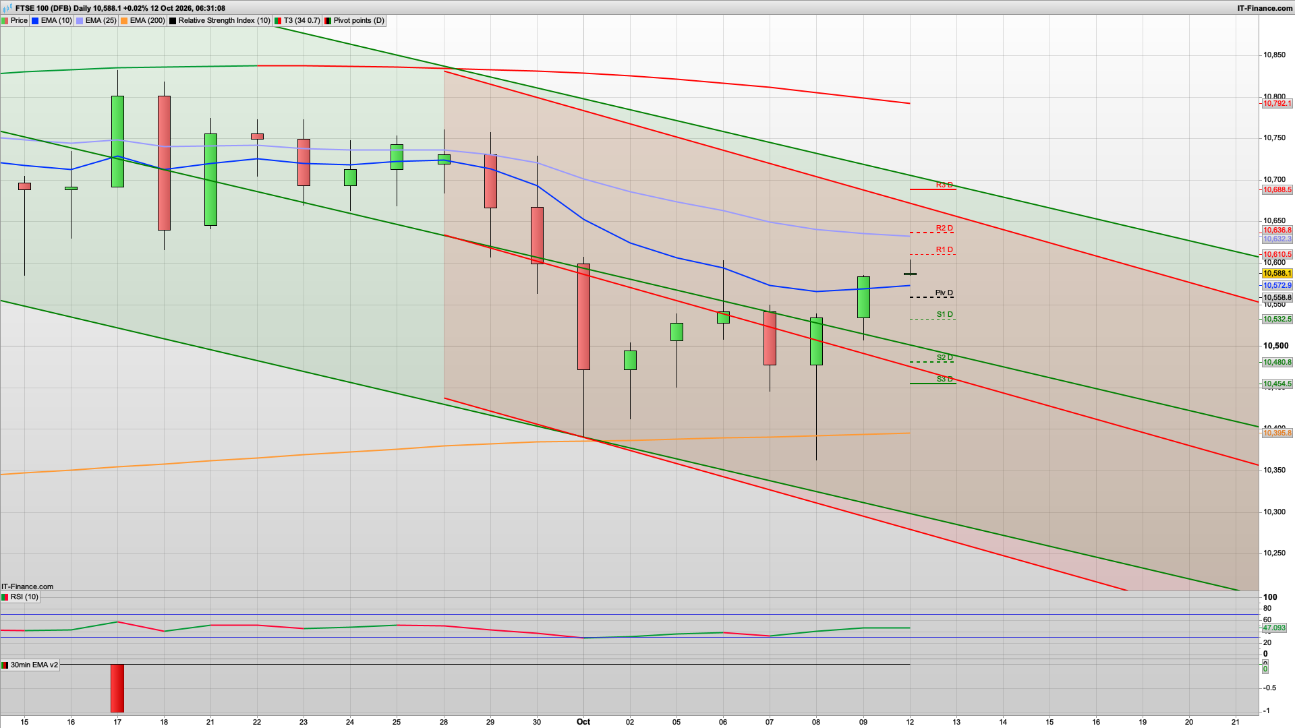Click the green candle on date 09
The height and width of the screenshot is (728, 1295).
click(863, 297)
